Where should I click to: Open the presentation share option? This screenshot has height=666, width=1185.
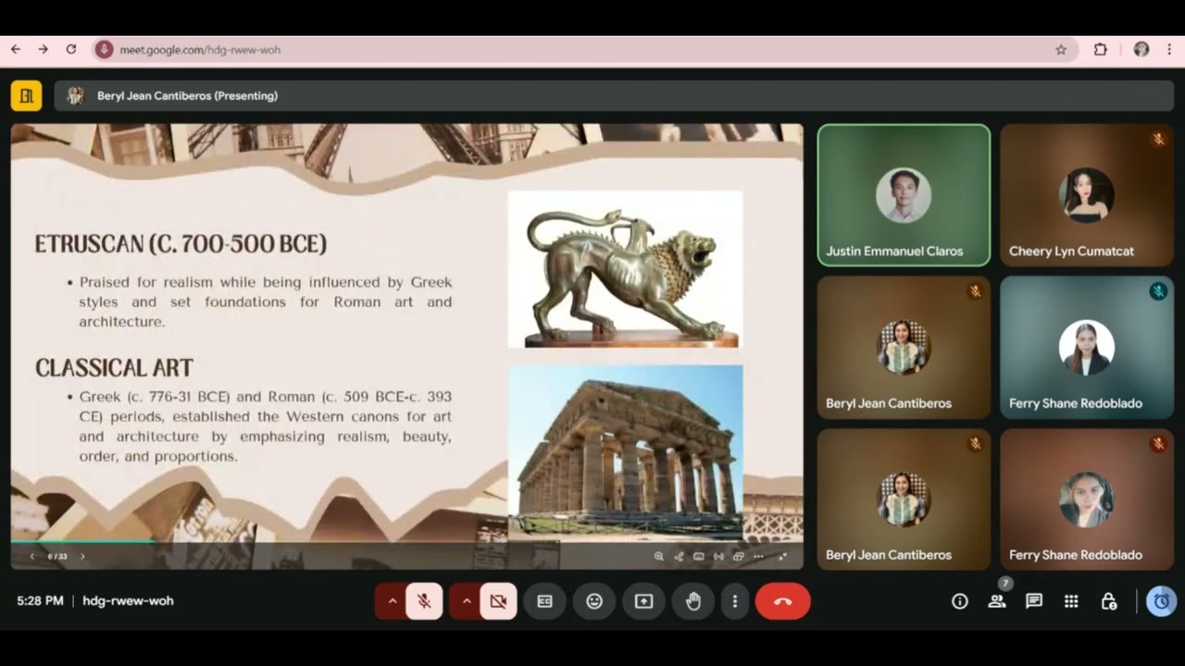(679, 557)
